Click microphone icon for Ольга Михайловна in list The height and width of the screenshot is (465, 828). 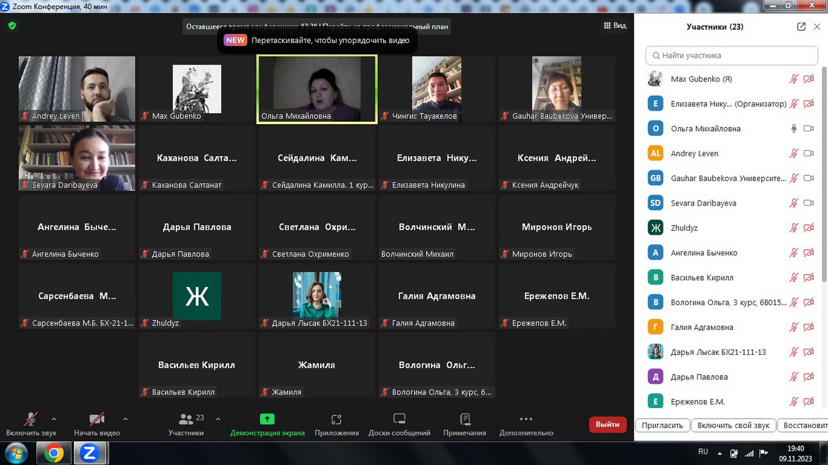794,129
